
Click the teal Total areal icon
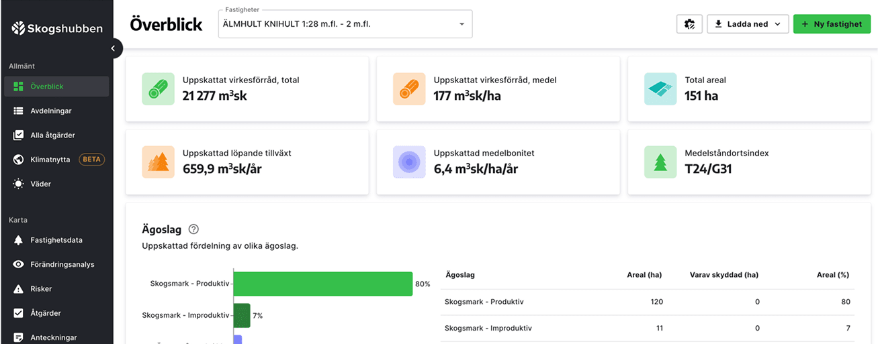(660, 89)
